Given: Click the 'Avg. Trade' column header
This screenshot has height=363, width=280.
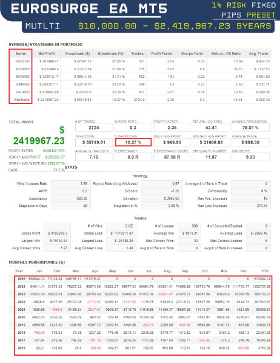Looking at the screenshot, I should (x=258, y=53).
